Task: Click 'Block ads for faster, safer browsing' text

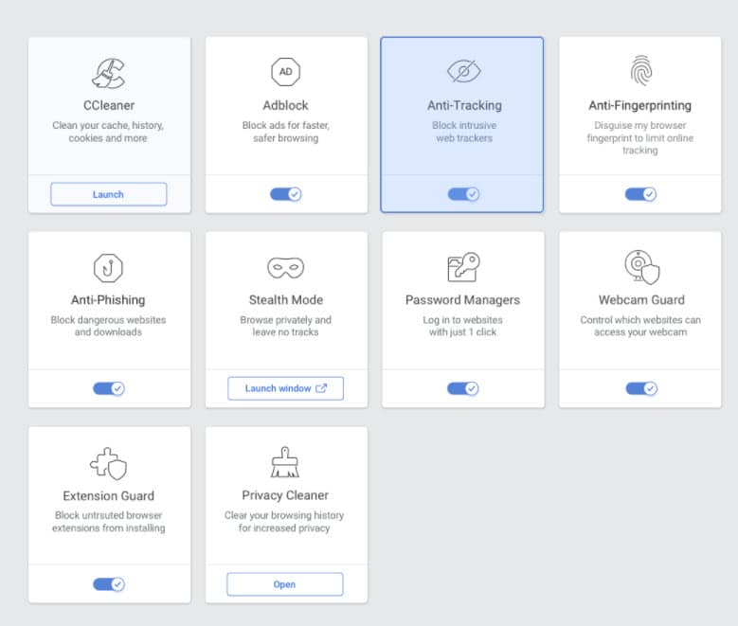Action: tap(286, 132)
